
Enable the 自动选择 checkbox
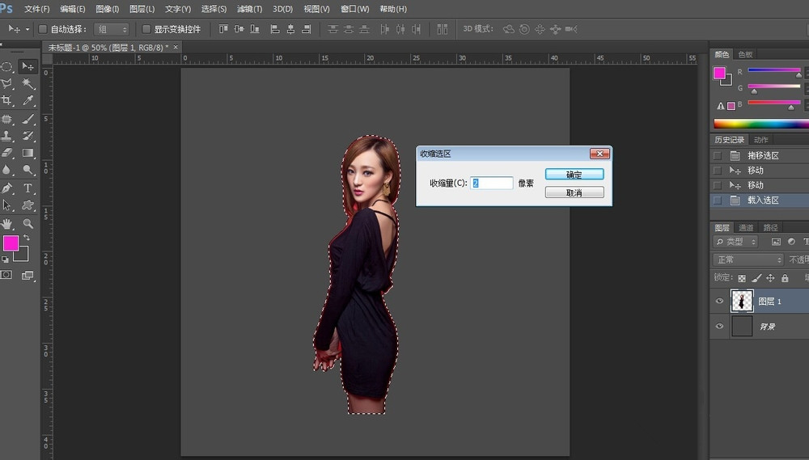click(43, 29)
